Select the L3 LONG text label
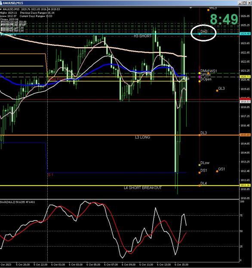This screenshot has height=268, width=252. pyautogui.click(x=142, y=137)
